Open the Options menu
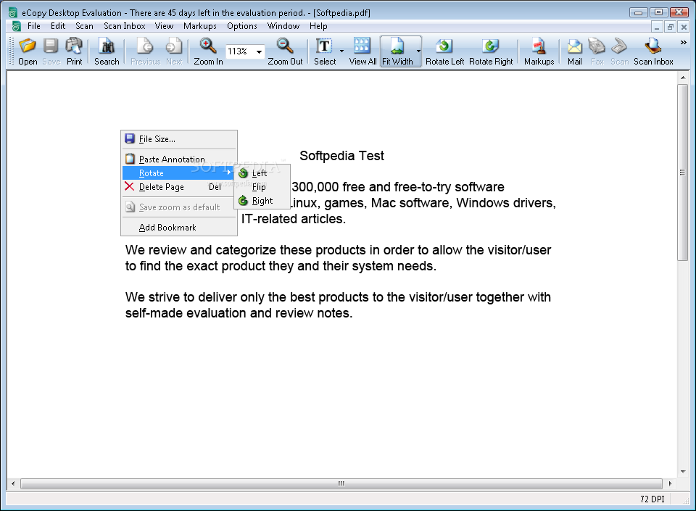The height and width of the screenshot is (511, 696). (242, 26)
